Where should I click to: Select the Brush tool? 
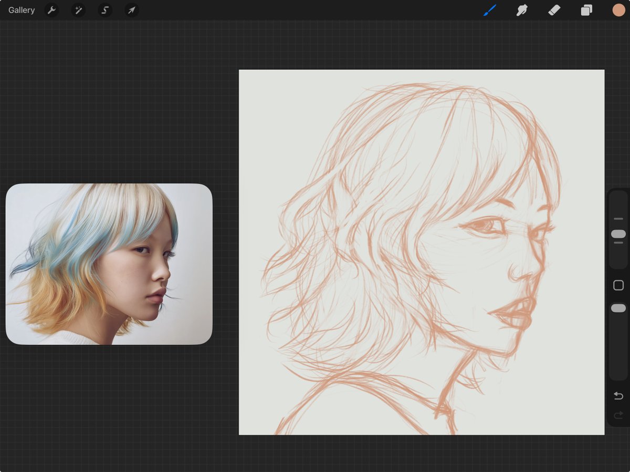pyautogui.click(x=490, y=10)
